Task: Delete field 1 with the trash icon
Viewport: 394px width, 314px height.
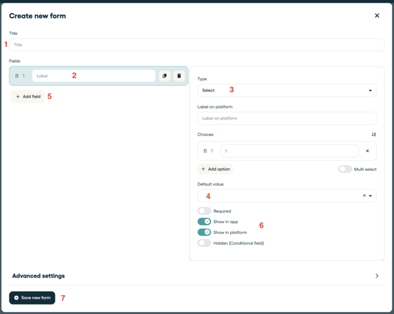Action: click(179, 76)
